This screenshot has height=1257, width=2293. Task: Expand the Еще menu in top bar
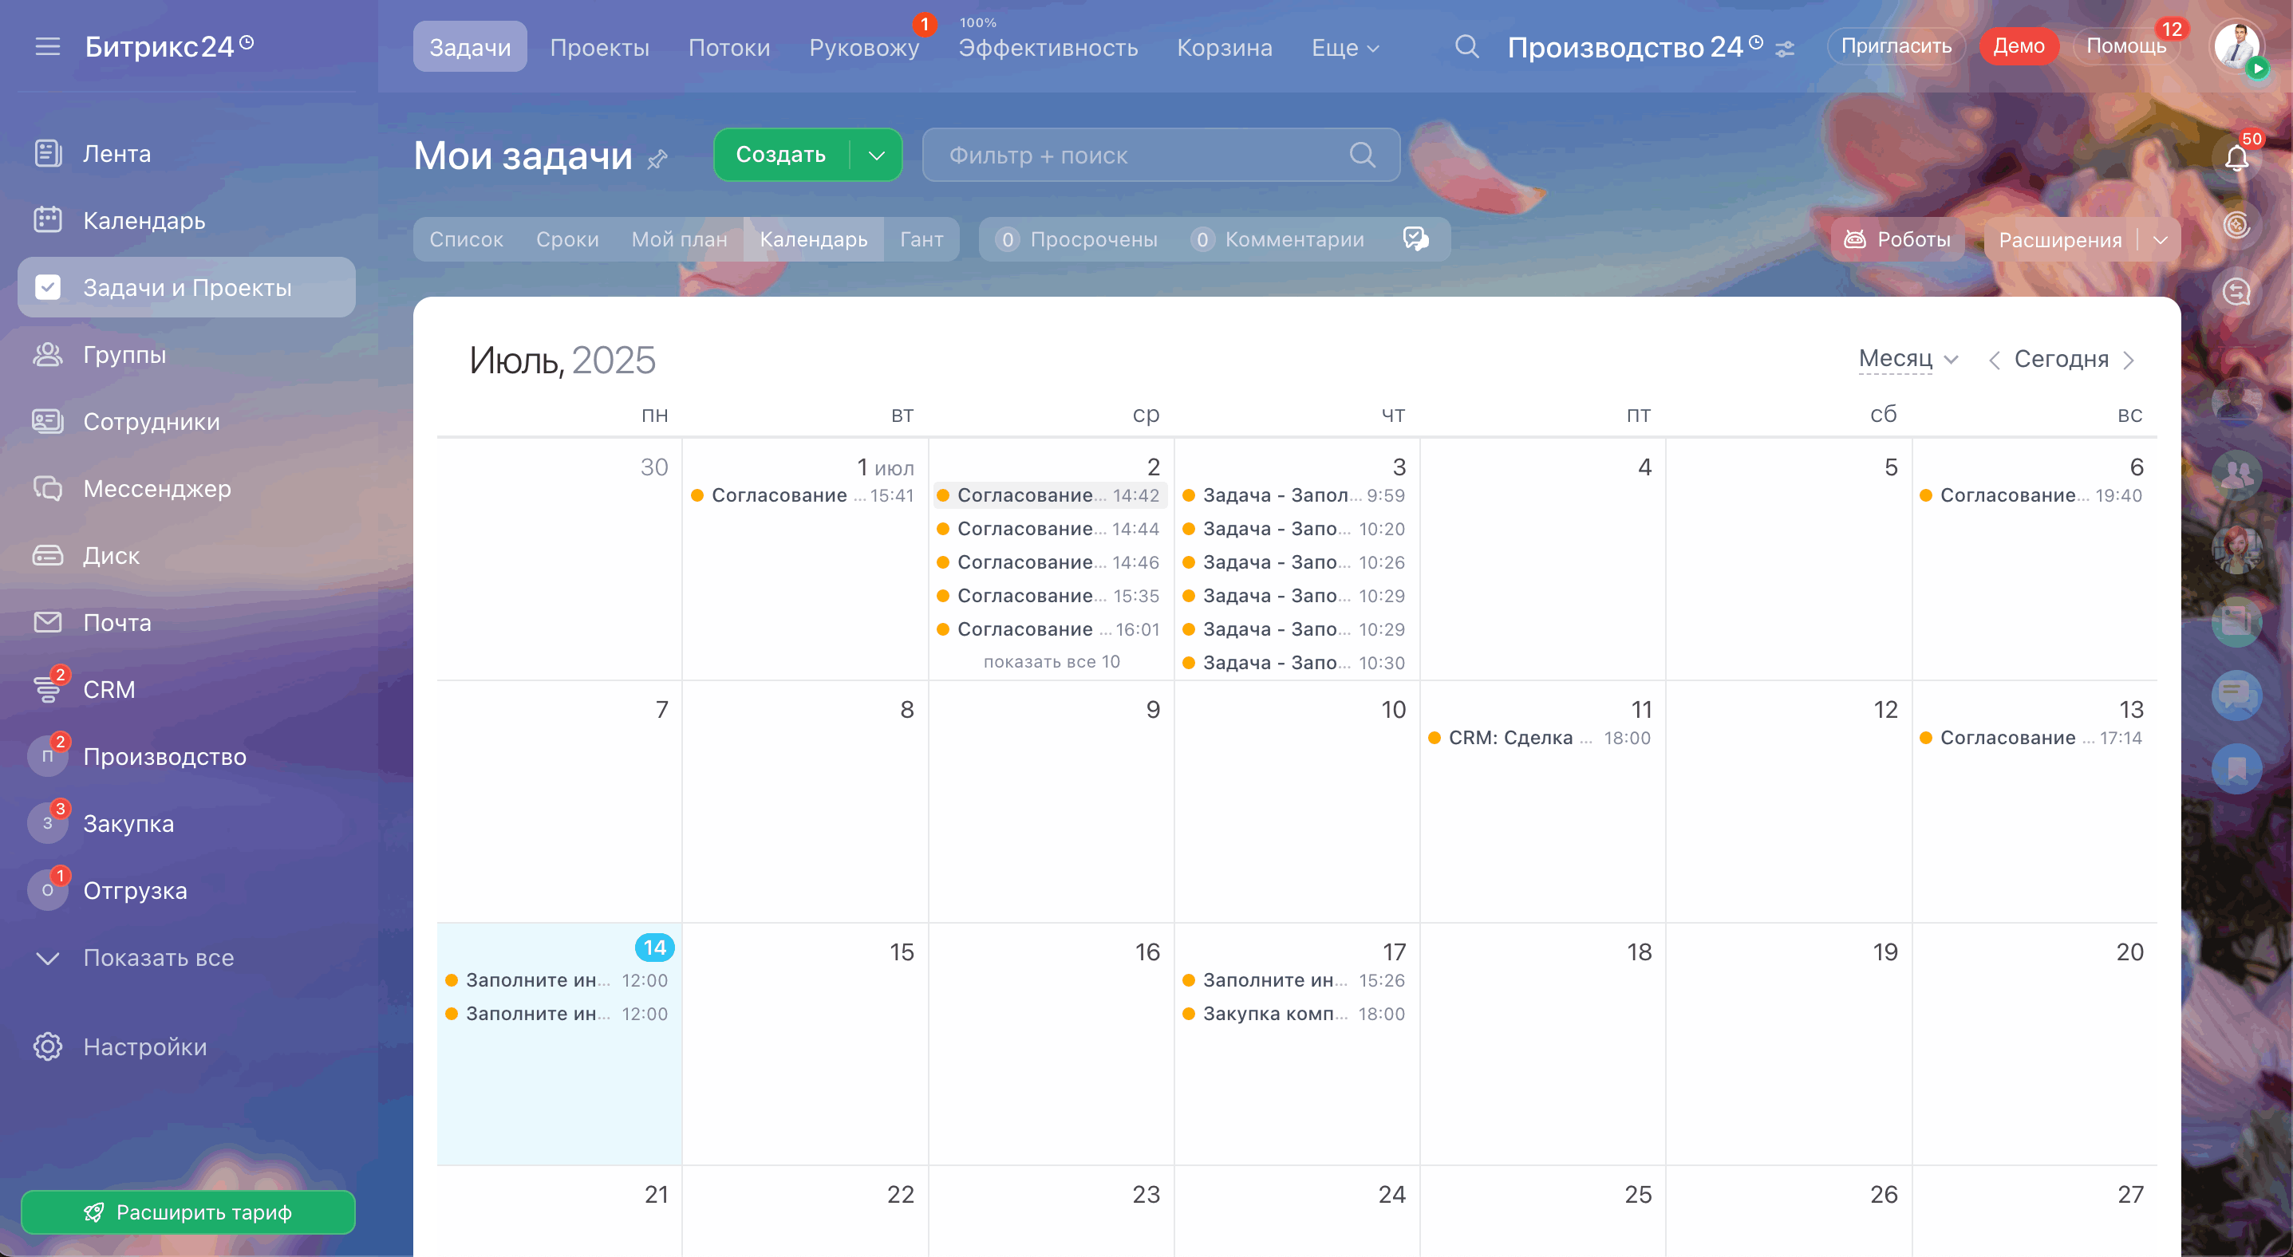[x=1344, y=47]
